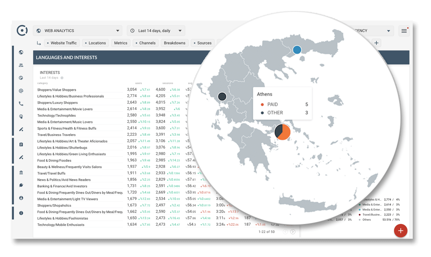Click the blue map marker in northern Greece
The width and height of the screenshot is (431, 257).
click(x=297, y=50)
